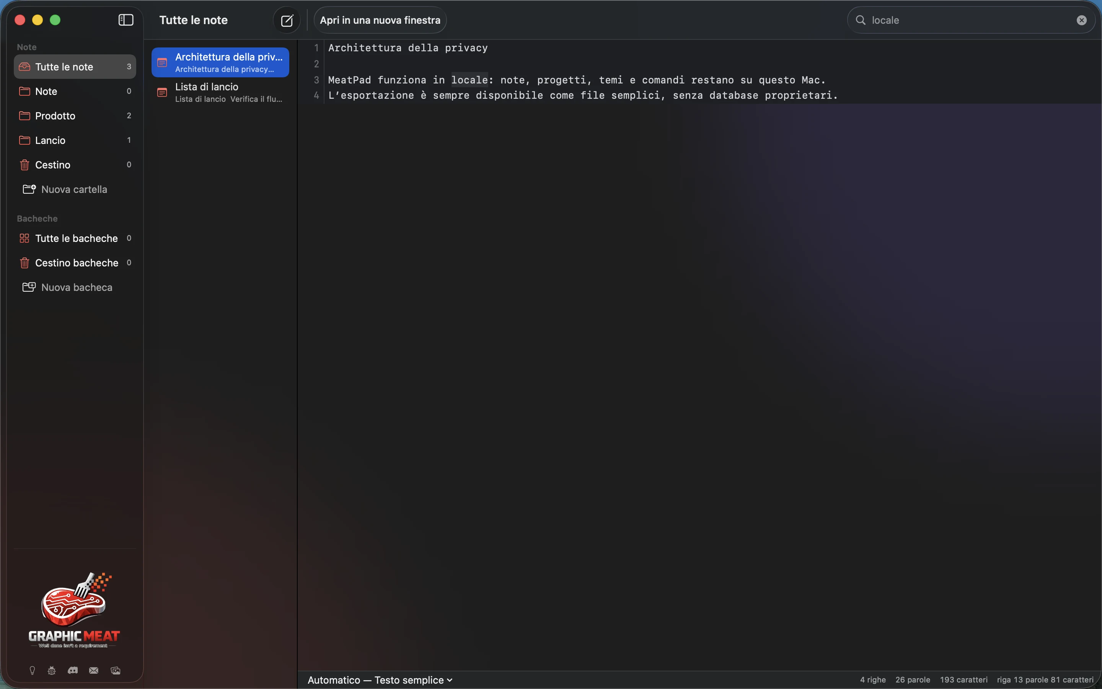Click into the search field containing 'locale'
1102x689 pixels.
pyautogui.click(x=971, y=20)
